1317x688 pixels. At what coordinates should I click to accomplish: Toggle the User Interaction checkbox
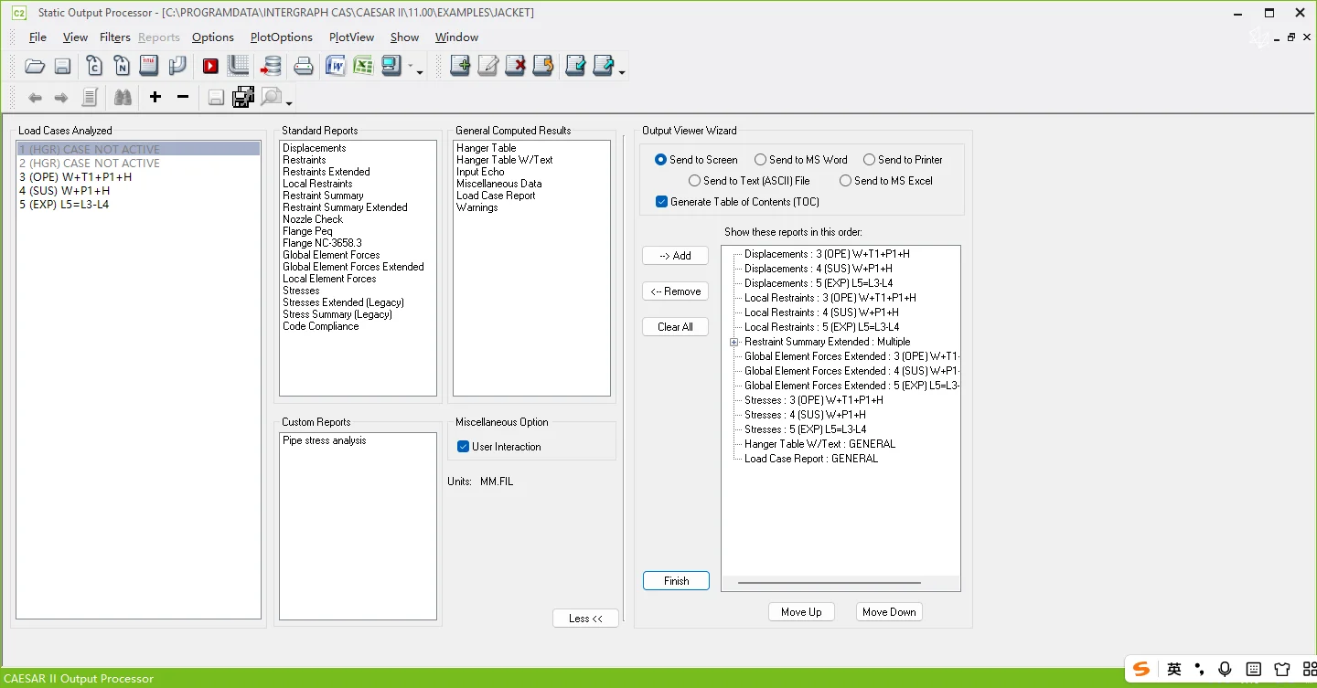click(x=464, y=447)
